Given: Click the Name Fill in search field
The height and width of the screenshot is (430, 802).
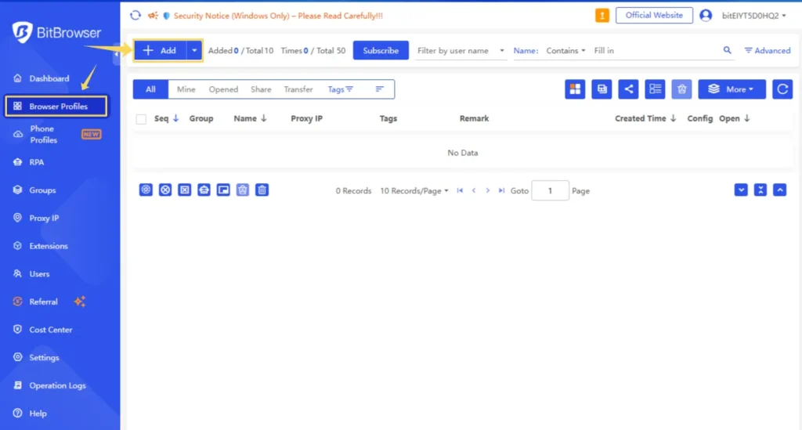Looking at the screenshot, I should (656, 51).
